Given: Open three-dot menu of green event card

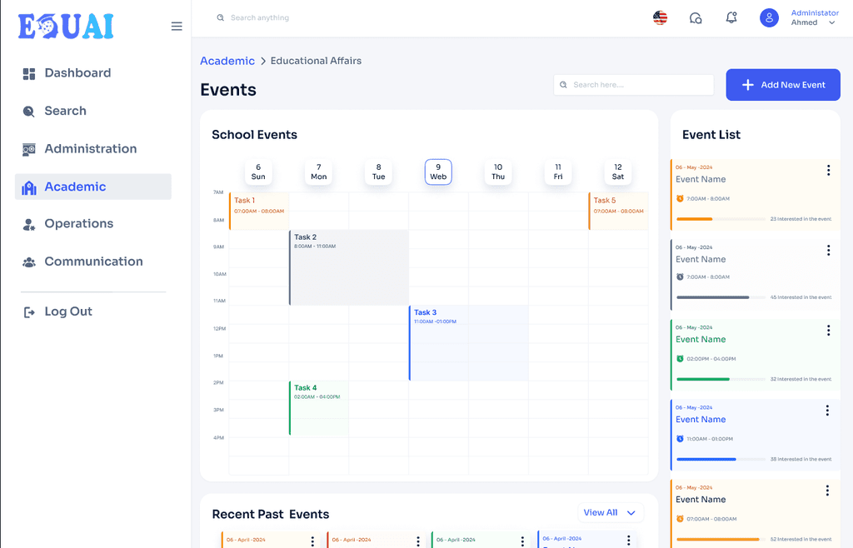Looking at the screenshot, I should 828,330.
